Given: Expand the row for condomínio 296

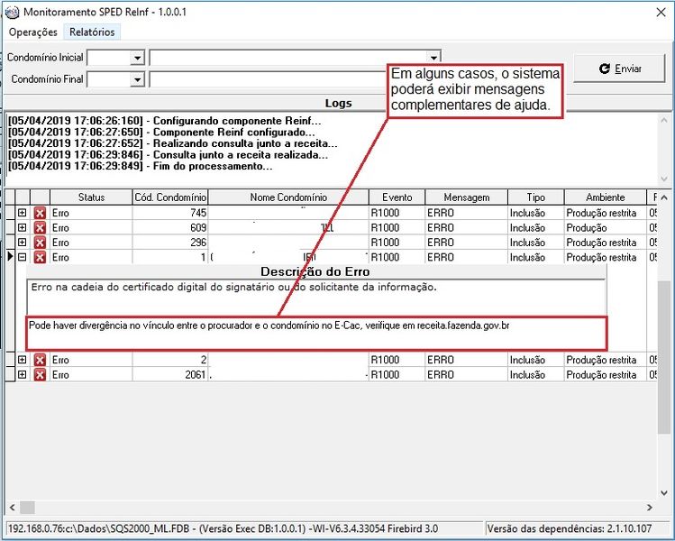Looking at the screenshot, I should point(23,242).
